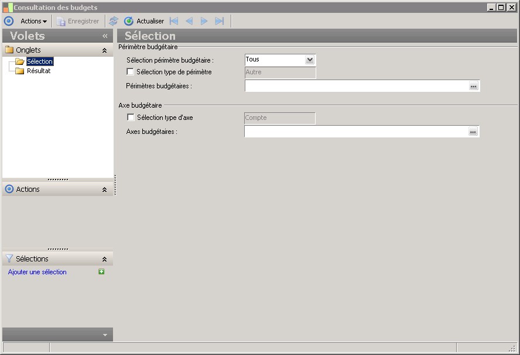Image resolution: width=520 pixels, height=355 pixels.
Task: Collapse the Volets side panel
Action: click(105, 36)
